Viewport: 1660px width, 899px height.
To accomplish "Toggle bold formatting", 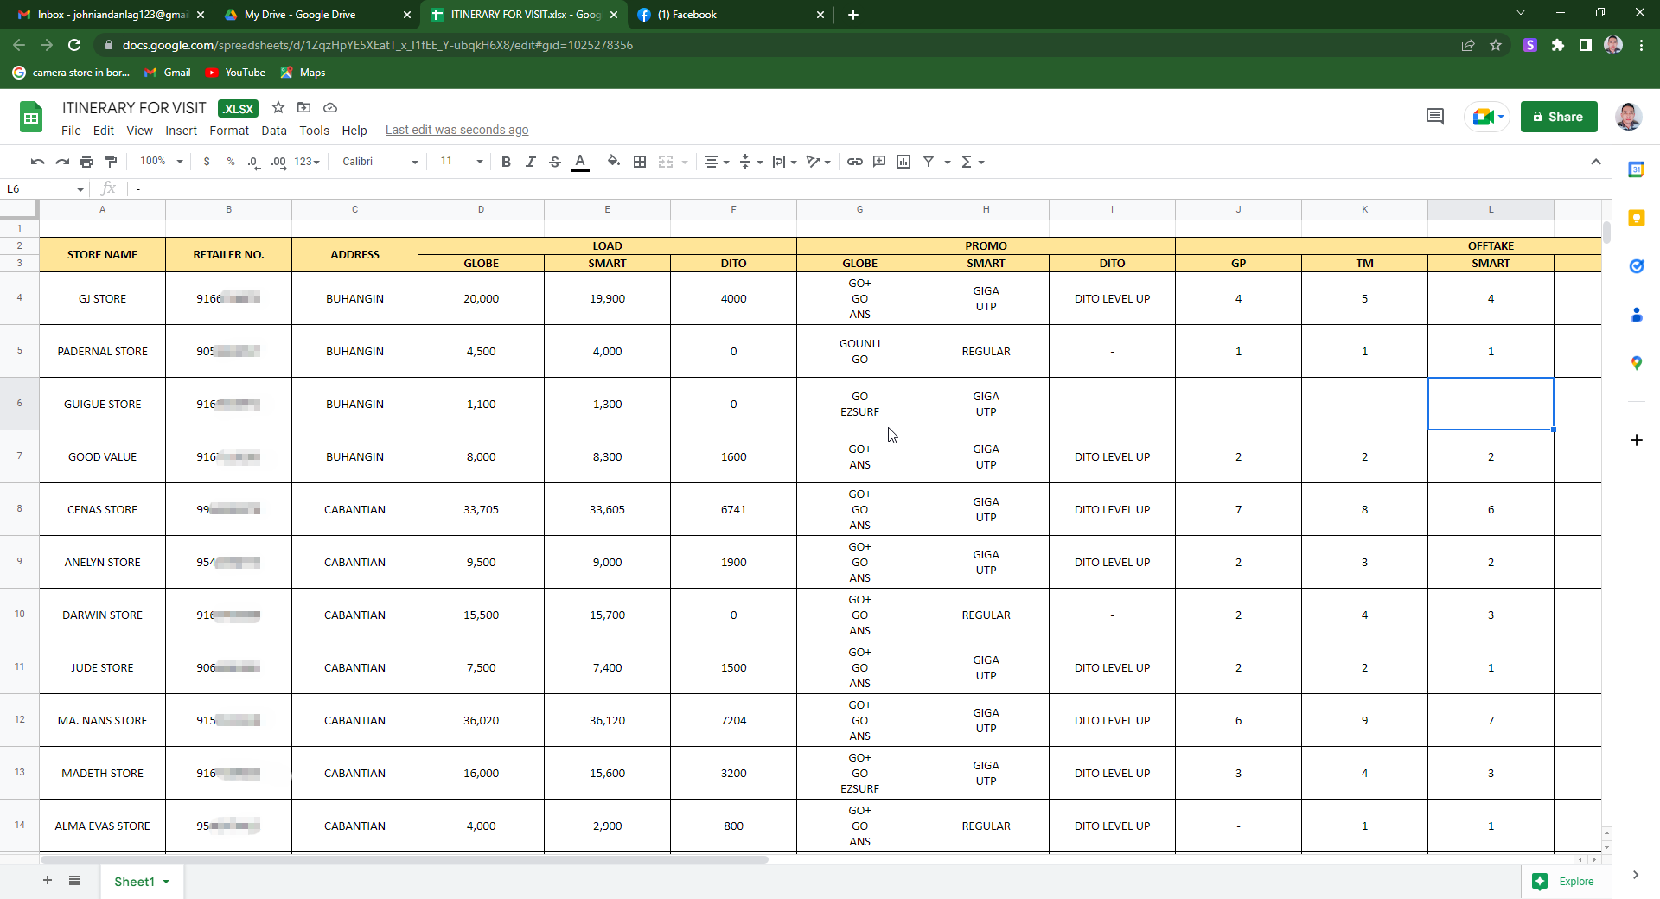I will (x=506, y=162).
